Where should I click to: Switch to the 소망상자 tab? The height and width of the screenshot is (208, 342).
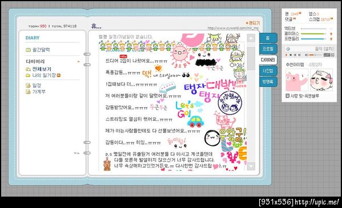point(315,65)
